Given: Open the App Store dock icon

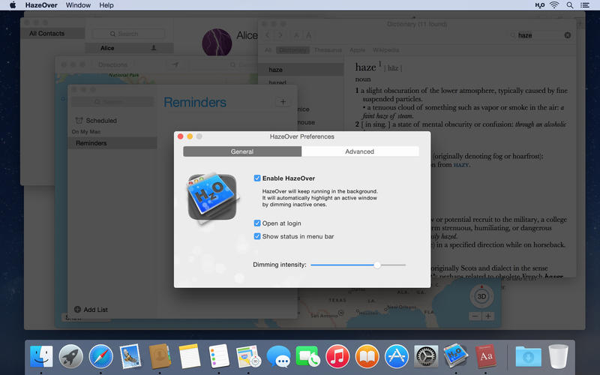Looking at the screenshot, I should tap(396, 355).
